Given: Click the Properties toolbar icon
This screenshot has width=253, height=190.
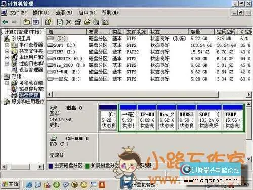Looking at the screenshot, I should [x=78, y=22].
